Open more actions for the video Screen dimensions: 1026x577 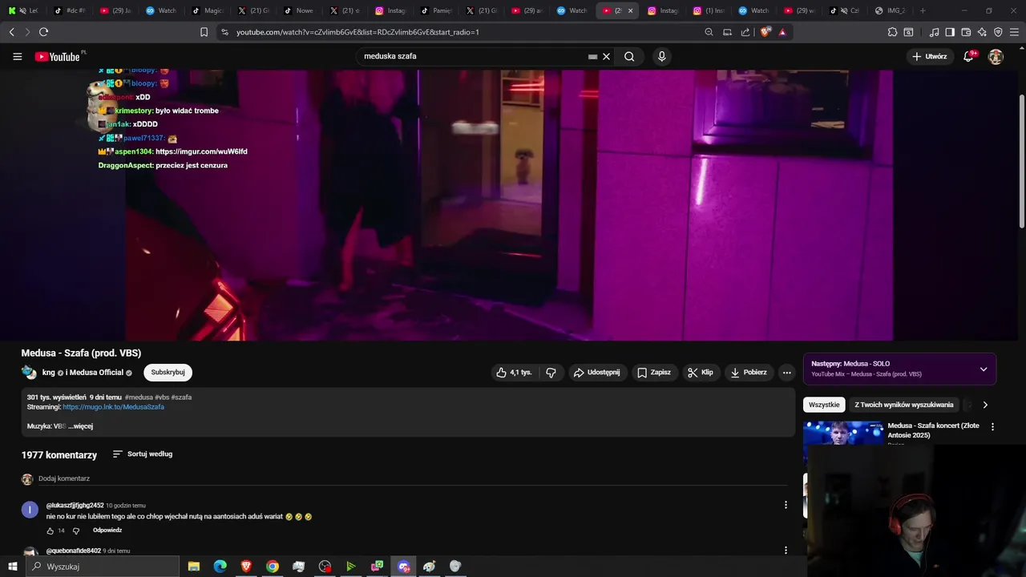pos(786,372)
